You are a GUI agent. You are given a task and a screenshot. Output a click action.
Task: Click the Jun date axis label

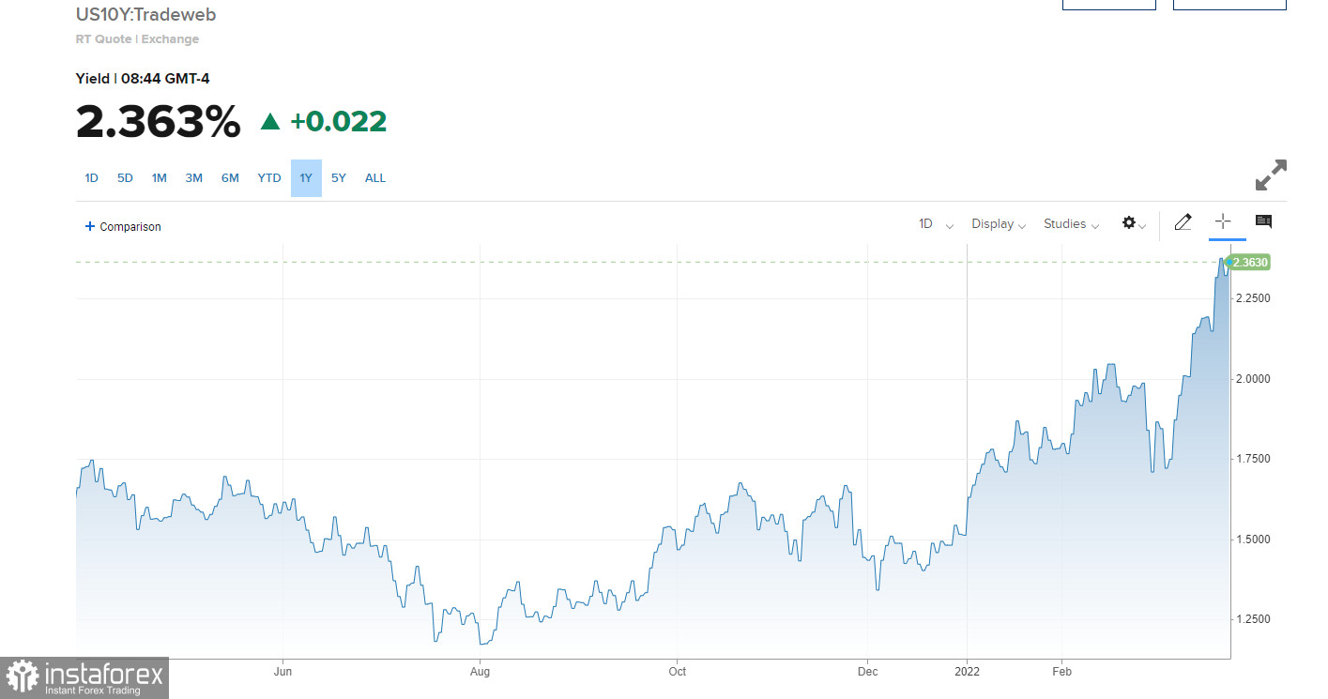click(282, 672)
